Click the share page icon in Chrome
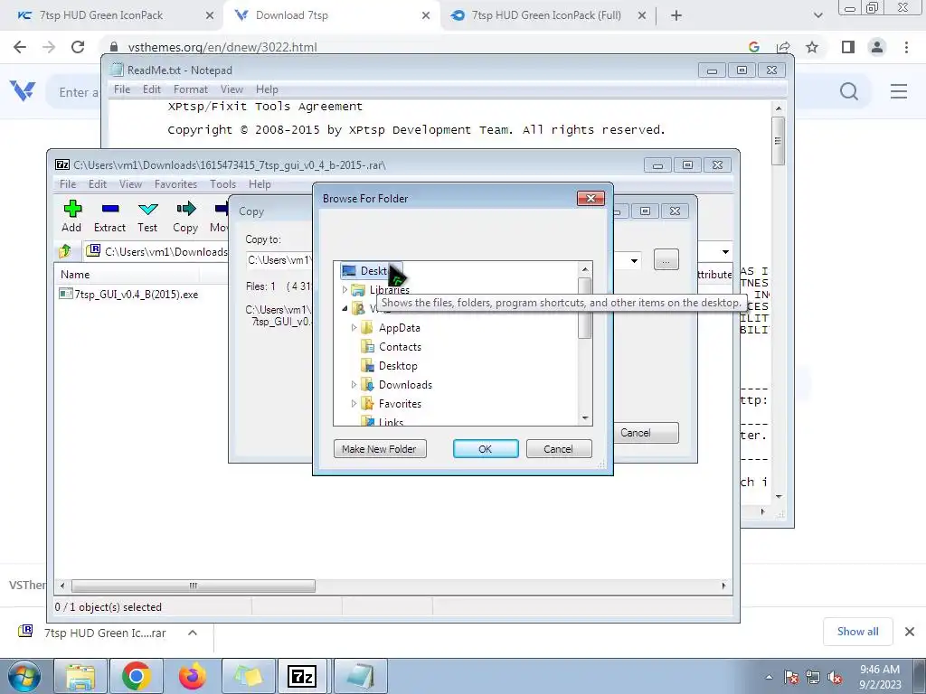This screenshot has height=694, width=926. 784,47
